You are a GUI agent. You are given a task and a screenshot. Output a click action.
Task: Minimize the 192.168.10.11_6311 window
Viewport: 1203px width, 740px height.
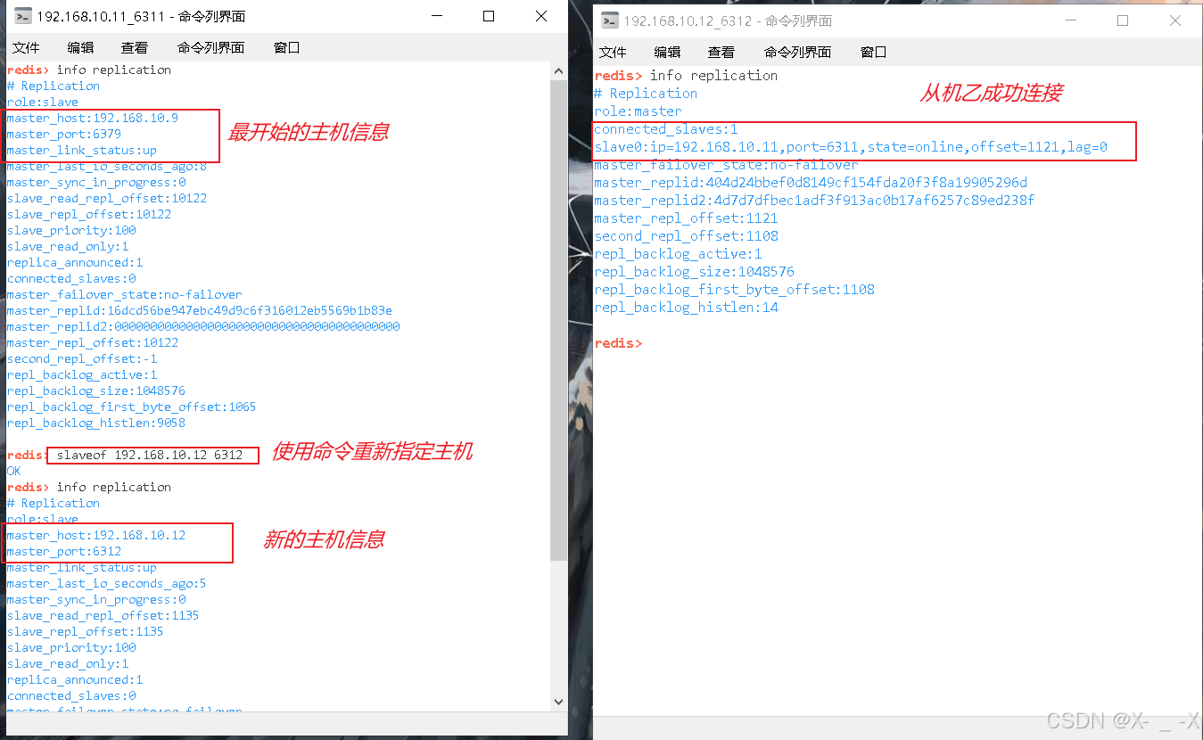tap(436, 16)
